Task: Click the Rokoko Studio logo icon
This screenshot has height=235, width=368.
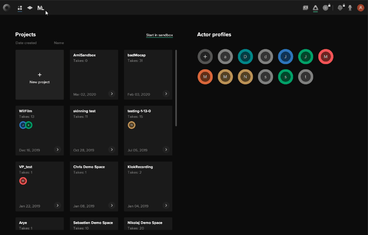Action: coord(7,8)
